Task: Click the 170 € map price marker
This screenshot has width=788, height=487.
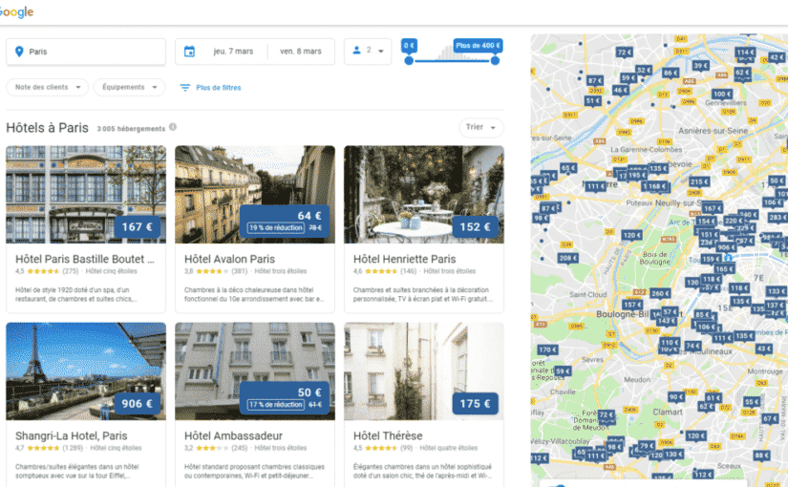Action: tap(547, 349)
